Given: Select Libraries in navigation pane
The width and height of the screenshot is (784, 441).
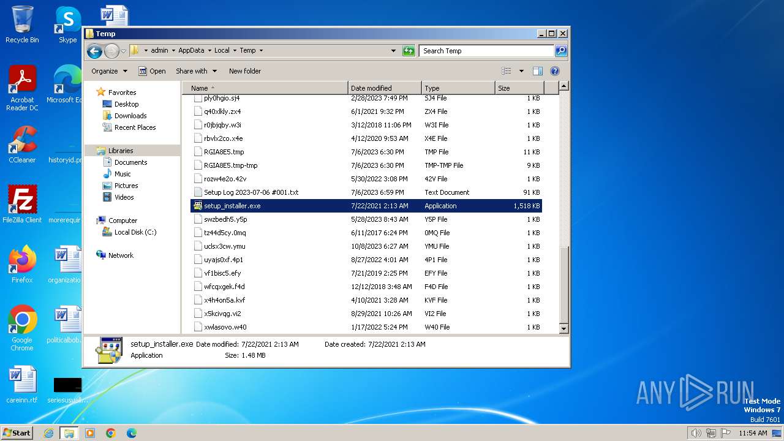Looking at the screenshot, I should pyautogui.click(x=121, y=151).
